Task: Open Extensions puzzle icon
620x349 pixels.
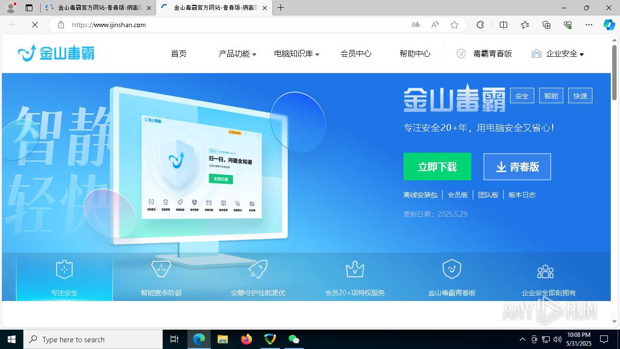Action: [x=480, y=25]
